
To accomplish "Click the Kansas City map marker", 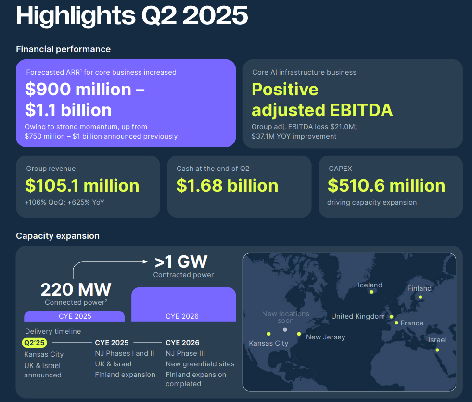I will (x=268, y=334).
